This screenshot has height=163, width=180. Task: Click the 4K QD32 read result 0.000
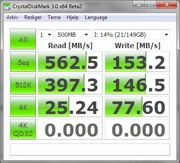[x=70, y=129]
